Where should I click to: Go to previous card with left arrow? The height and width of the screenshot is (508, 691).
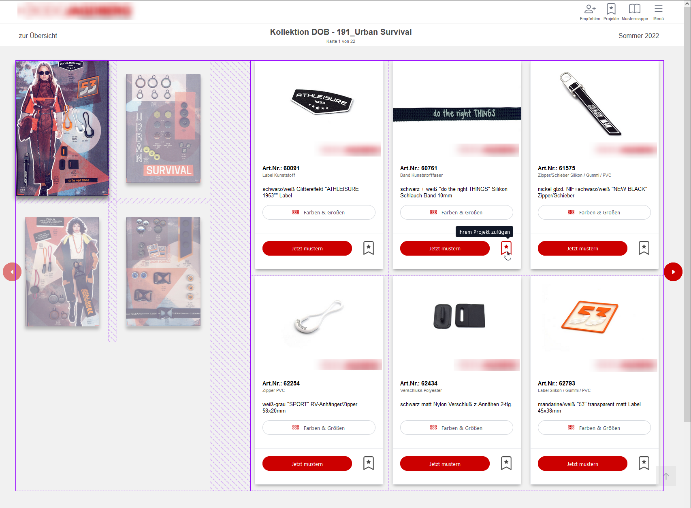[x=12, y=272]
